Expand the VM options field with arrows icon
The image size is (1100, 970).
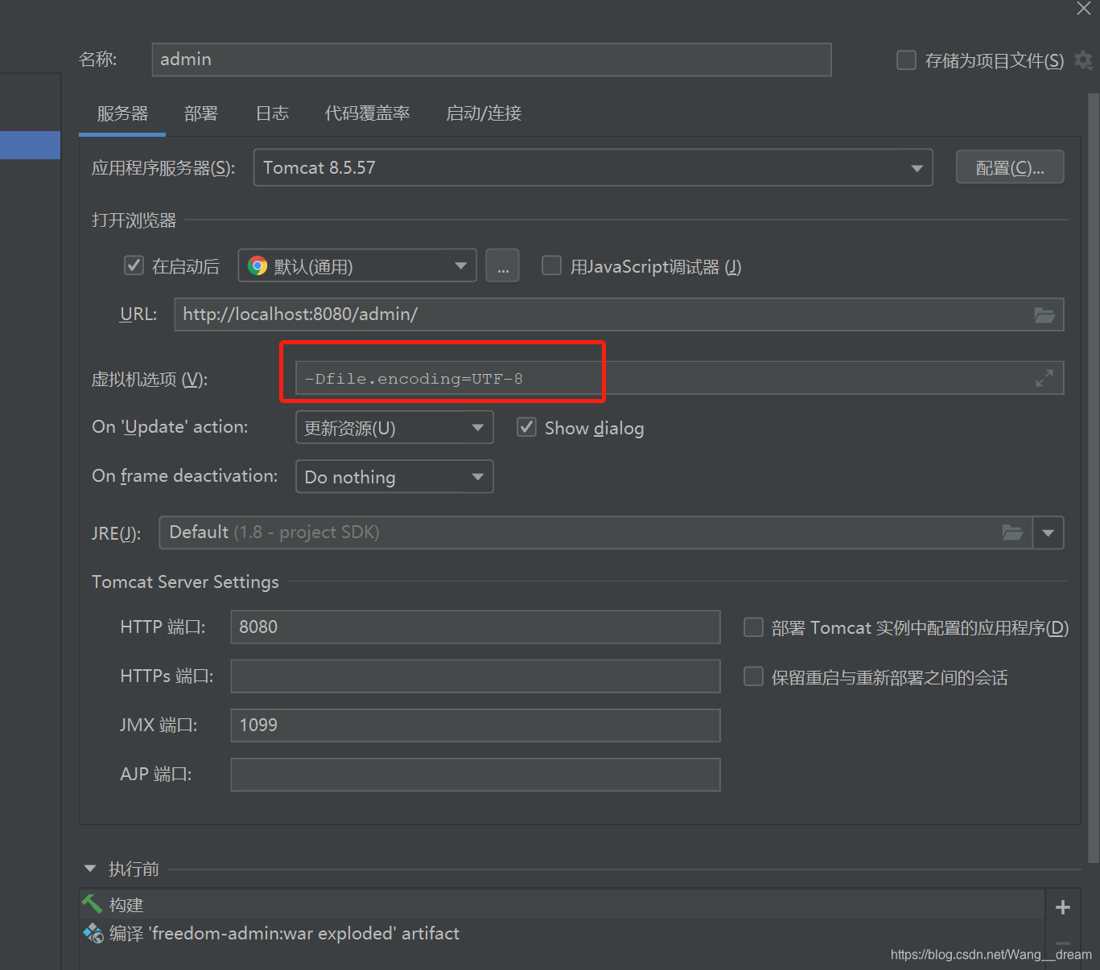[x=1044, y=378]
